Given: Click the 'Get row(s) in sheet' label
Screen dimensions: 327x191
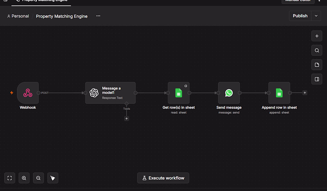Looking at the screenshot, I should coord(179,107).
